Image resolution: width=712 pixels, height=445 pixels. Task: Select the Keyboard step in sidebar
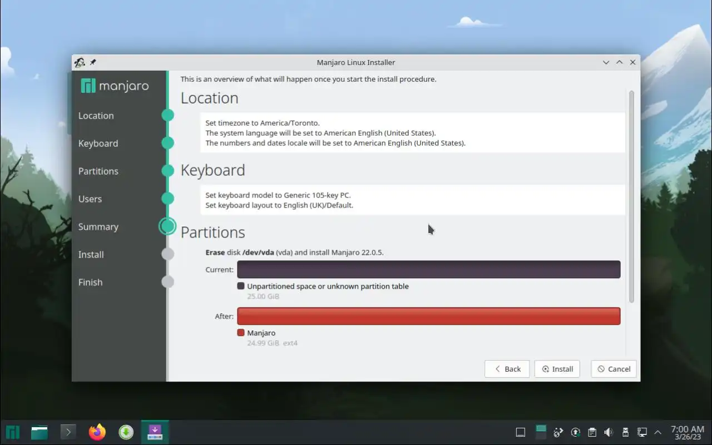click(x=98, y=144)
